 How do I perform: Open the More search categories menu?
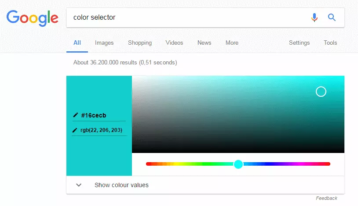[x=232, y=43]
